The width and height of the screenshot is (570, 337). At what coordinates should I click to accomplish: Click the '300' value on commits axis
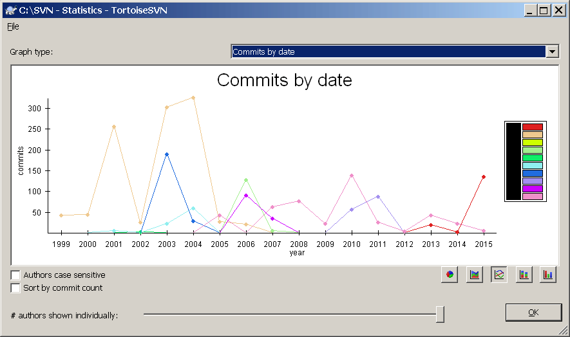35,109
